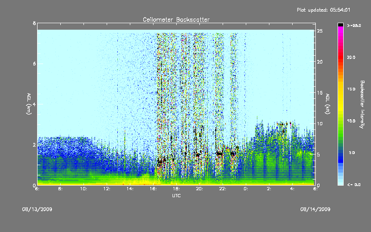Click the 'AGL (km)' left axis label
The width and height of the screenshot is (371, 232).
[x=29, y=104]
